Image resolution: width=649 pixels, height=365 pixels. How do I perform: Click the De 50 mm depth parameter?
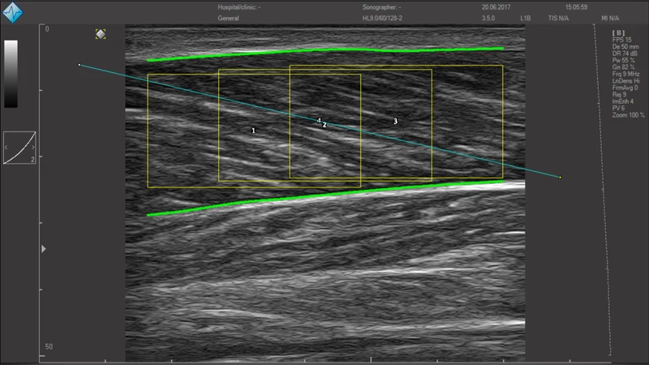pos(625,46)
